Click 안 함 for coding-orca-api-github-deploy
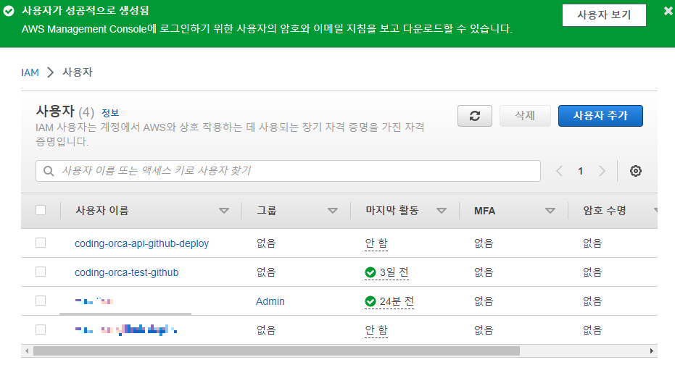Image resolution: width=675 pixels, height=365 pixels. [376, 243]
